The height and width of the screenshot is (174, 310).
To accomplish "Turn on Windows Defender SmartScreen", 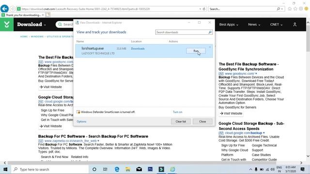I will 178,112.
